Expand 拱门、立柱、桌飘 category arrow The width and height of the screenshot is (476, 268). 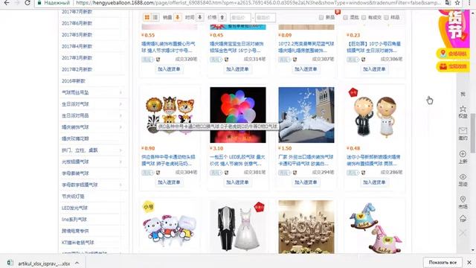[120, 150]
